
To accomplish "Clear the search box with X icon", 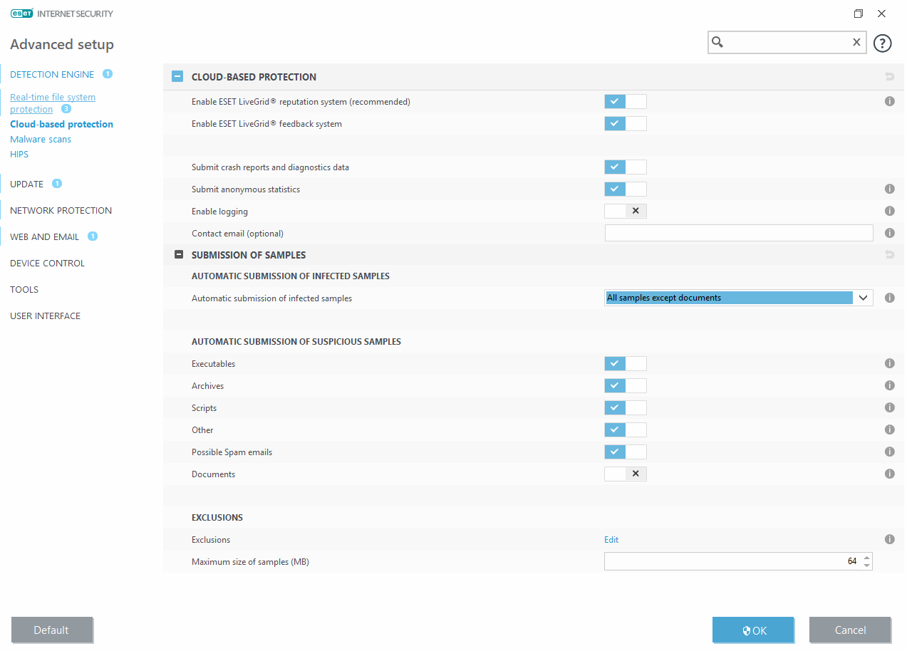I will click(x=856, y=43).
